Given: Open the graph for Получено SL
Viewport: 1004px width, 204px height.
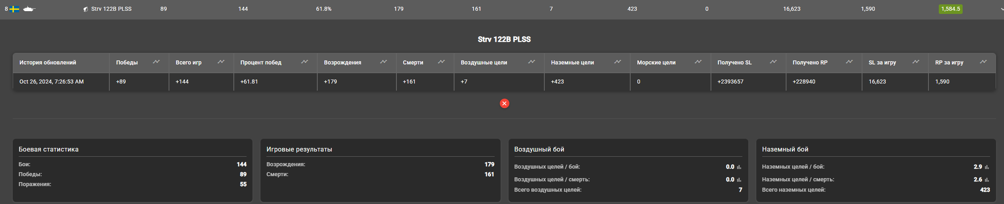Looking at the screenshot, I should tap(773, 62).
